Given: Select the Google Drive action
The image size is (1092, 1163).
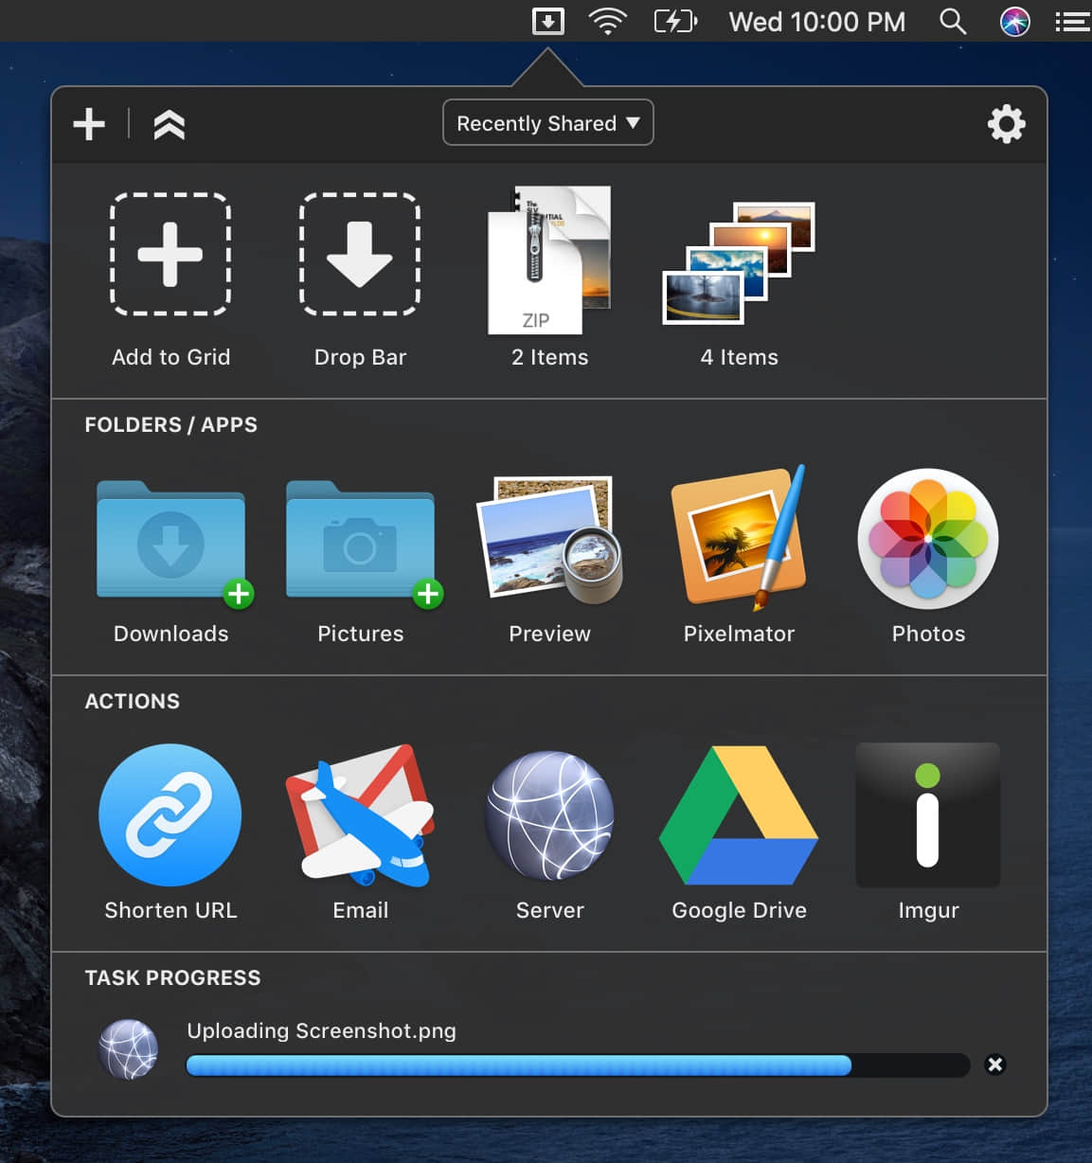Looking at the screenshot, I should 739,815.
